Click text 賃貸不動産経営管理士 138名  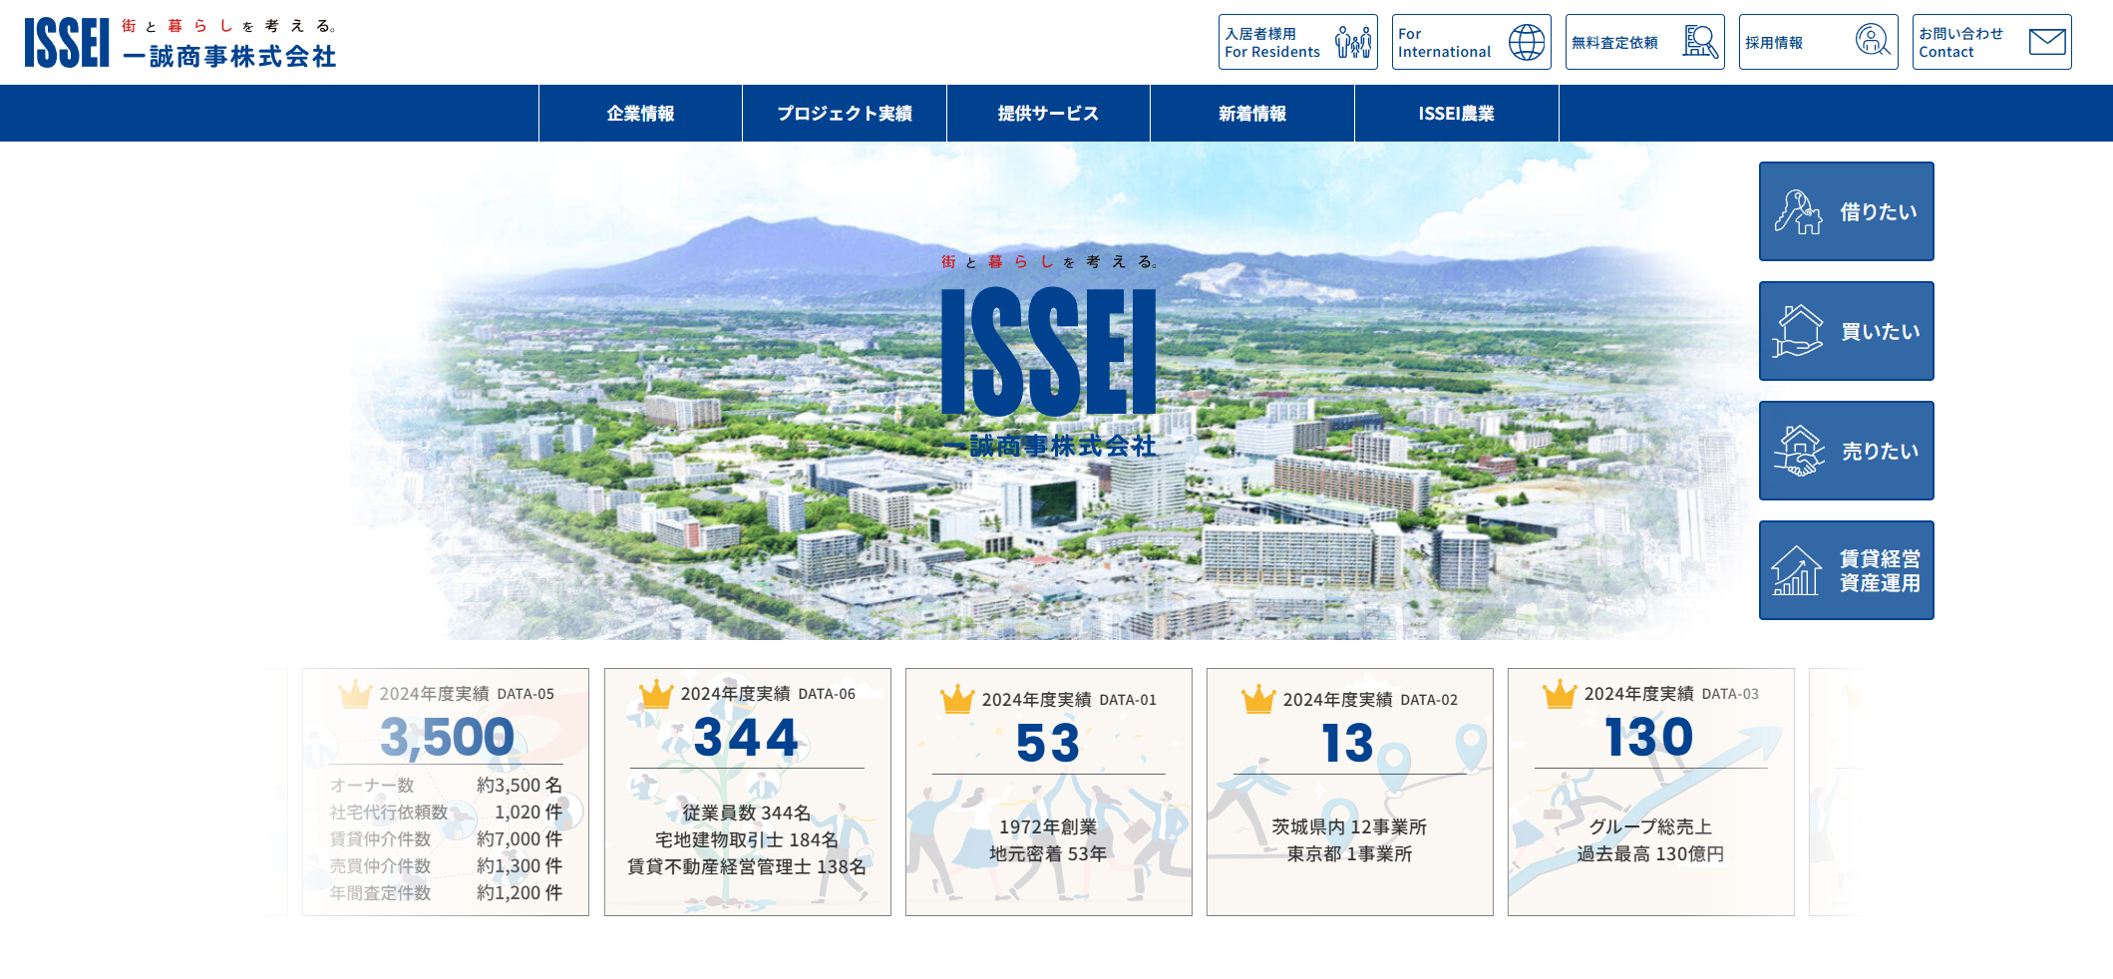[747, 866]
